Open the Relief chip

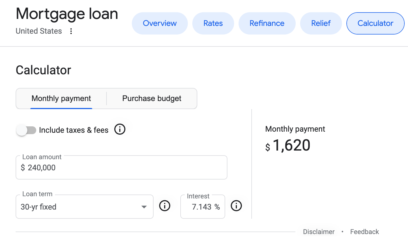pos(321,23)
